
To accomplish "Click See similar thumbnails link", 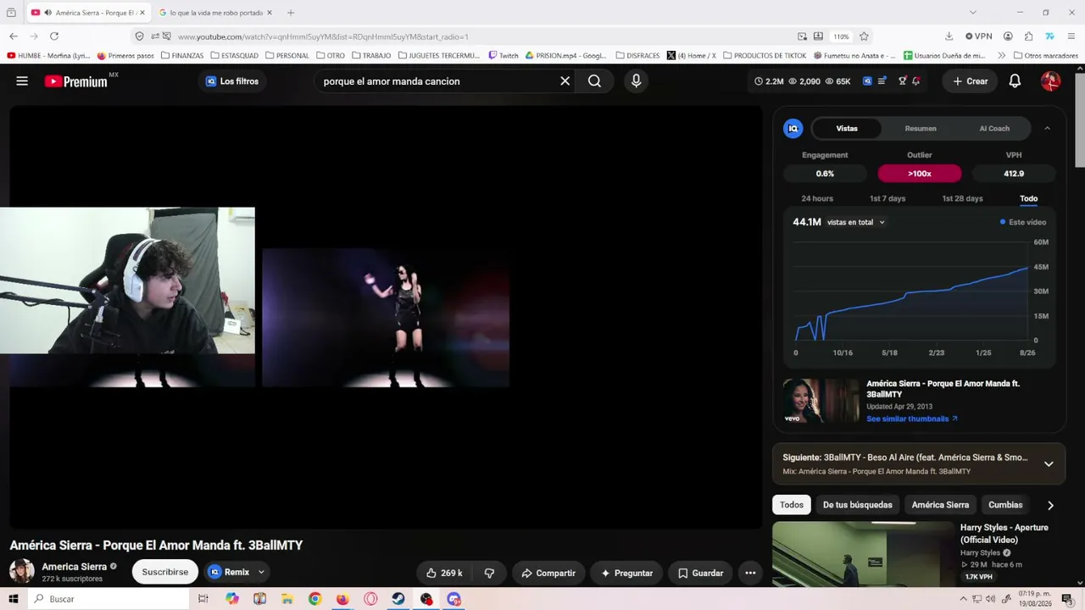I will 912,419.
